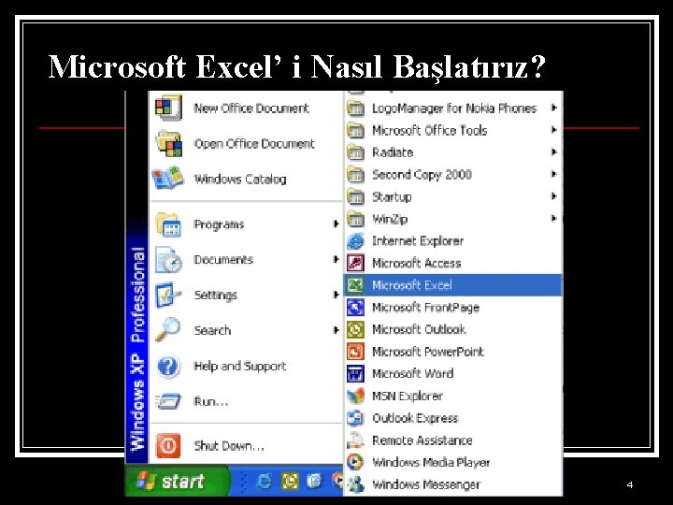Click the "Windows Catalog" label
Screen dimensions: 673x505
click(240, 179)
